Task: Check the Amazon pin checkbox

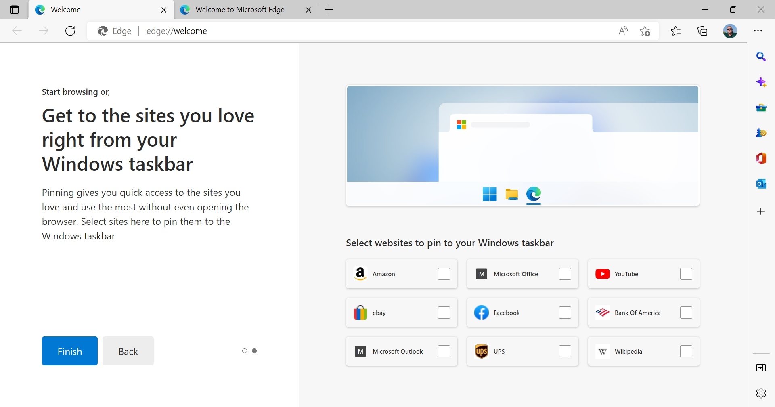Action: (x=444, y=274)
